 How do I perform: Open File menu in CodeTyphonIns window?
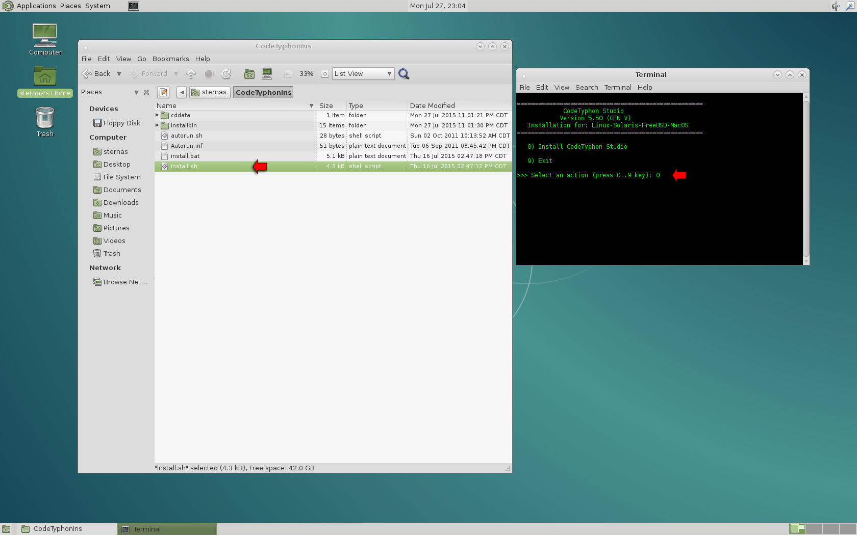click(x=87, y=59)
